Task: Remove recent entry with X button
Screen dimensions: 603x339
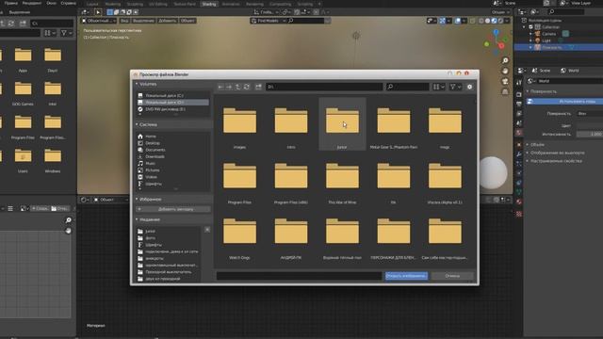Action: click(207, 230)
